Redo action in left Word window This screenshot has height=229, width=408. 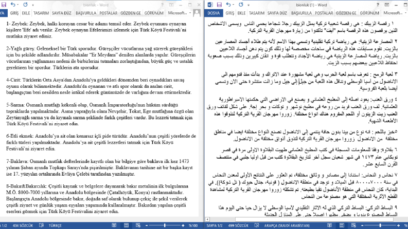point(25,5)
